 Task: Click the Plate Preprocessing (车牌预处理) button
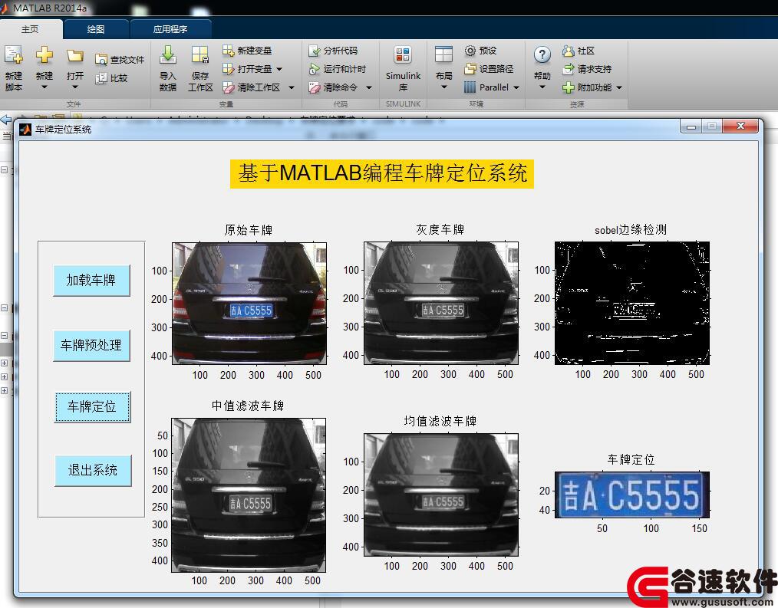coord(91,345)
